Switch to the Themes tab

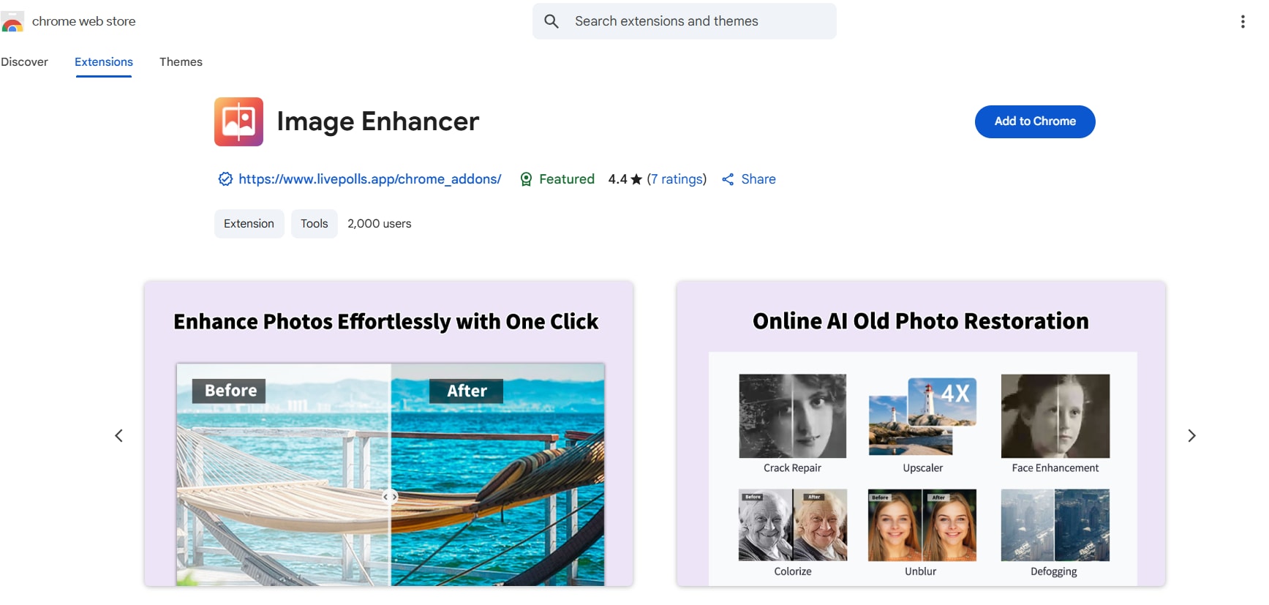click(181, 62)
